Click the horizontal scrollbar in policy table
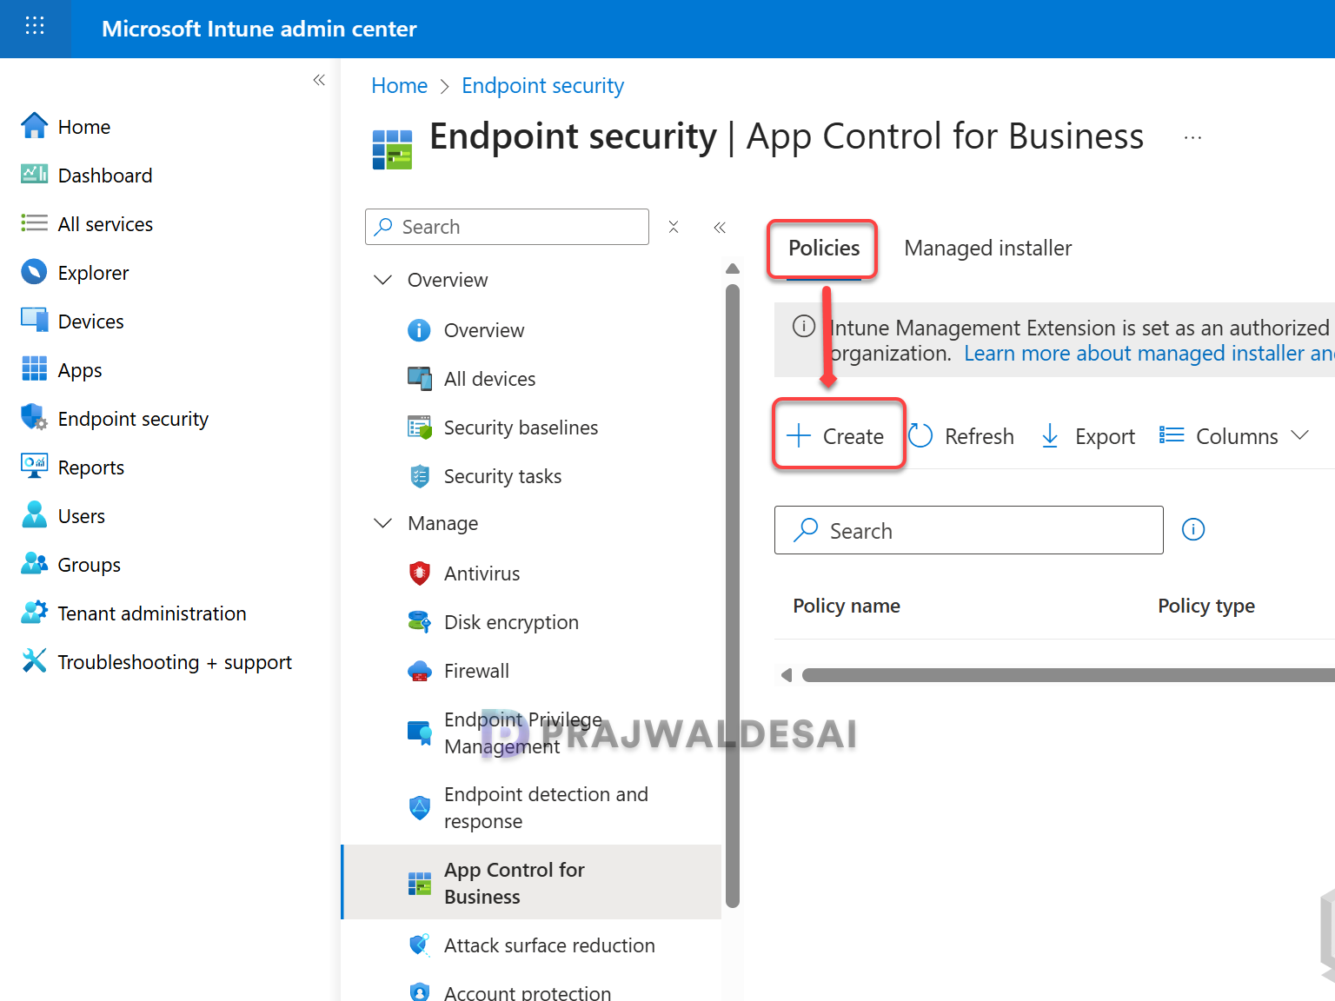The image size is (1335, 1001). (1068, 675)
